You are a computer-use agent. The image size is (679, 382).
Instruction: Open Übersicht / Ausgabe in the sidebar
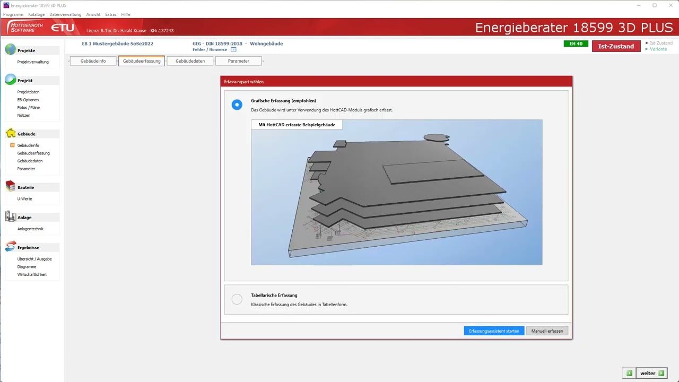point(34,259)
